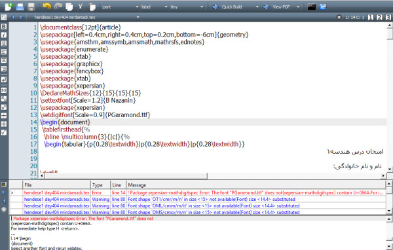Screen dimensions: 393x250
Task: Jump to the next LaTeX error arrow
Action: (x=4, y=193)
